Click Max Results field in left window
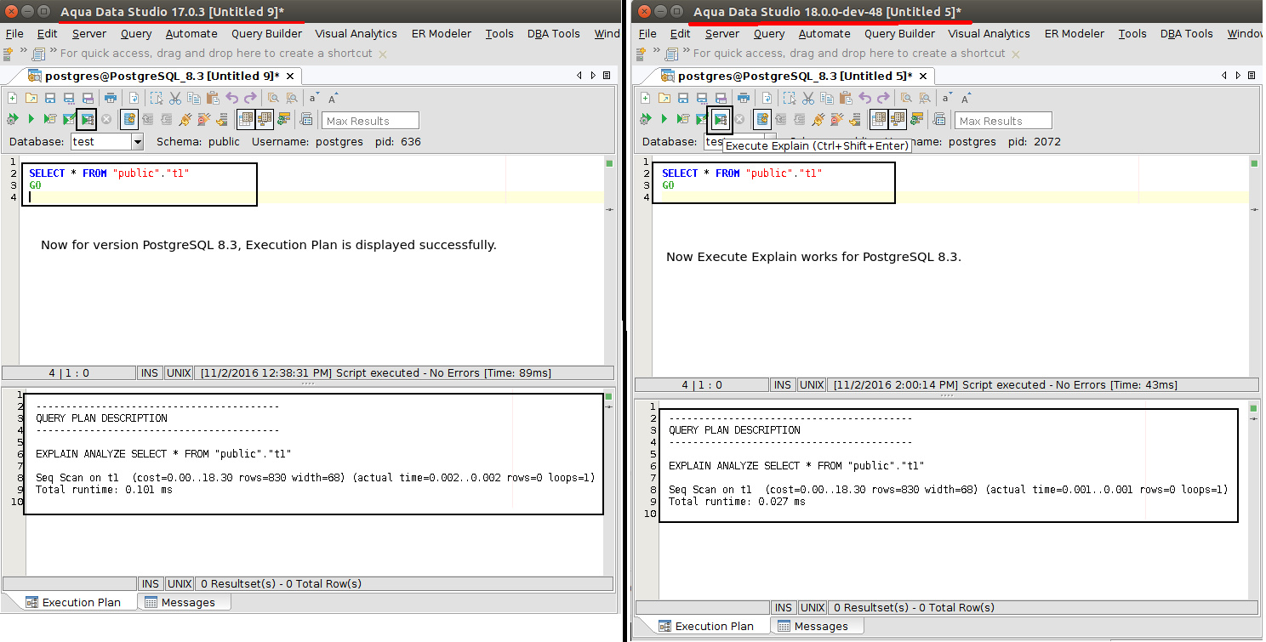This screenshot has height=642, width=1266. (x=370, y=121)
